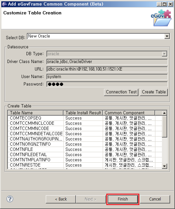Click the table scrollbar up arrow
The height and width of the screenshot is (209, 175).
165,113
